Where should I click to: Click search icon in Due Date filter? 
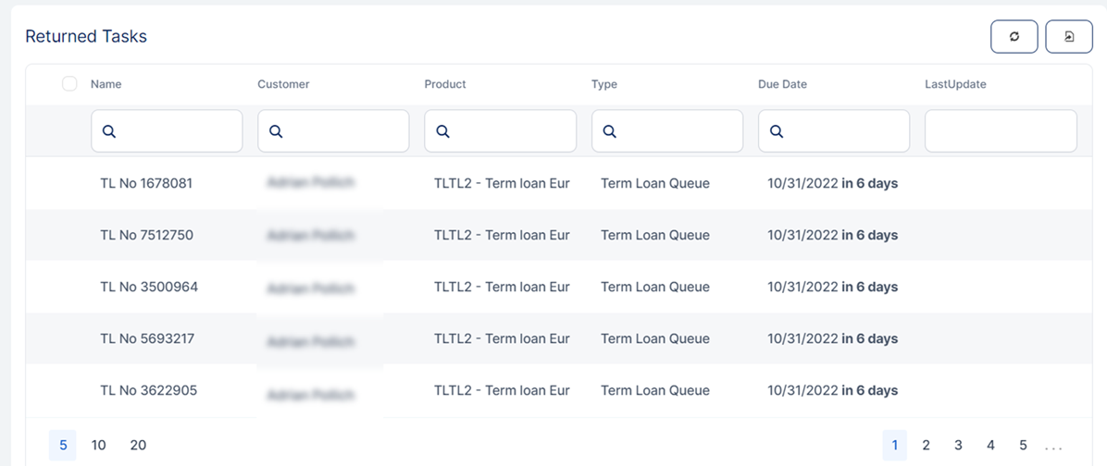click(776, 131)
